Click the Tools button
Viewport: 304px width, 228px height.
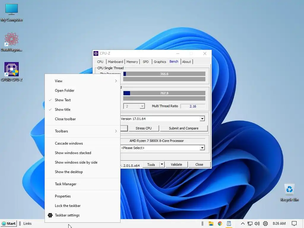[x=151, y=164]
